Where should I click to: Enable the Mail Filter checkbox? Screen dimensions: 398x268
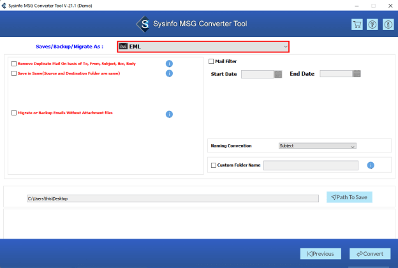[x=211, y=61]
